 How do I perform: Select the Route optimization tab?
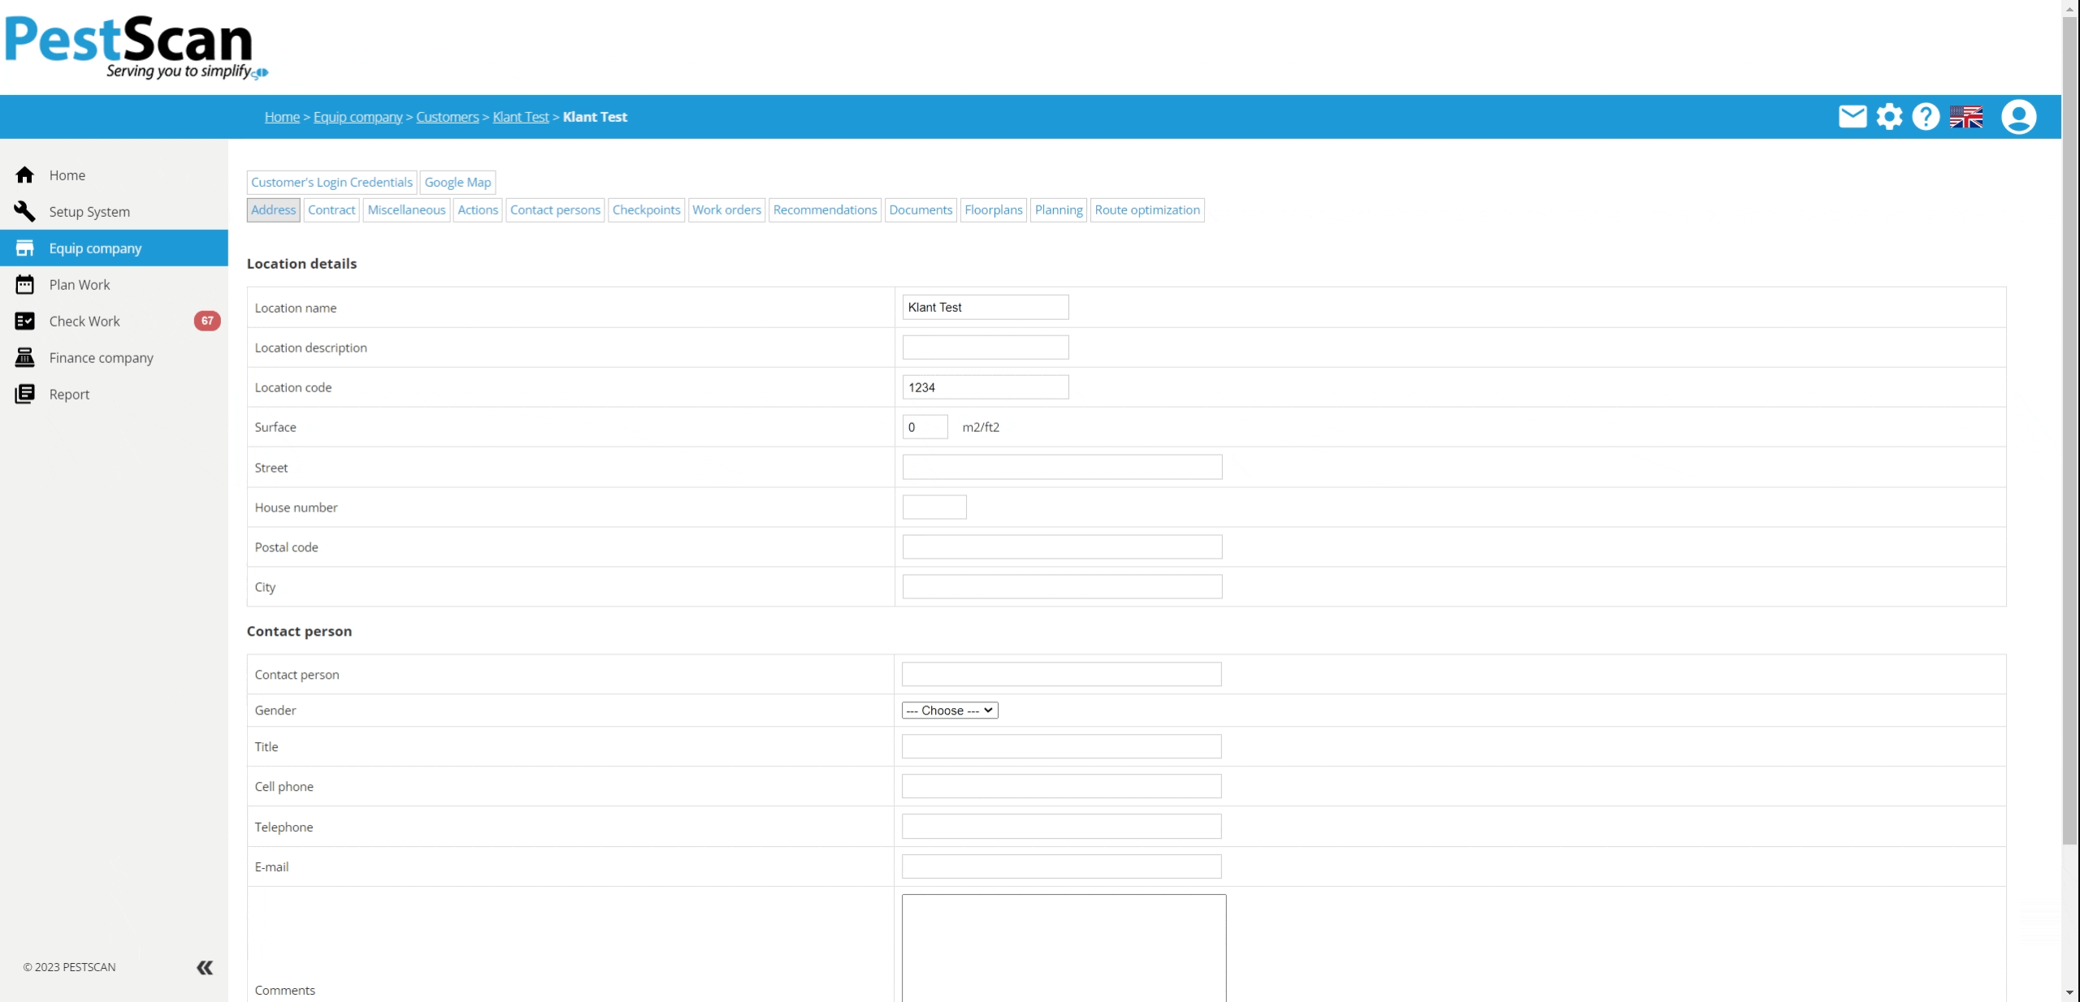(x=1146, y=209)
